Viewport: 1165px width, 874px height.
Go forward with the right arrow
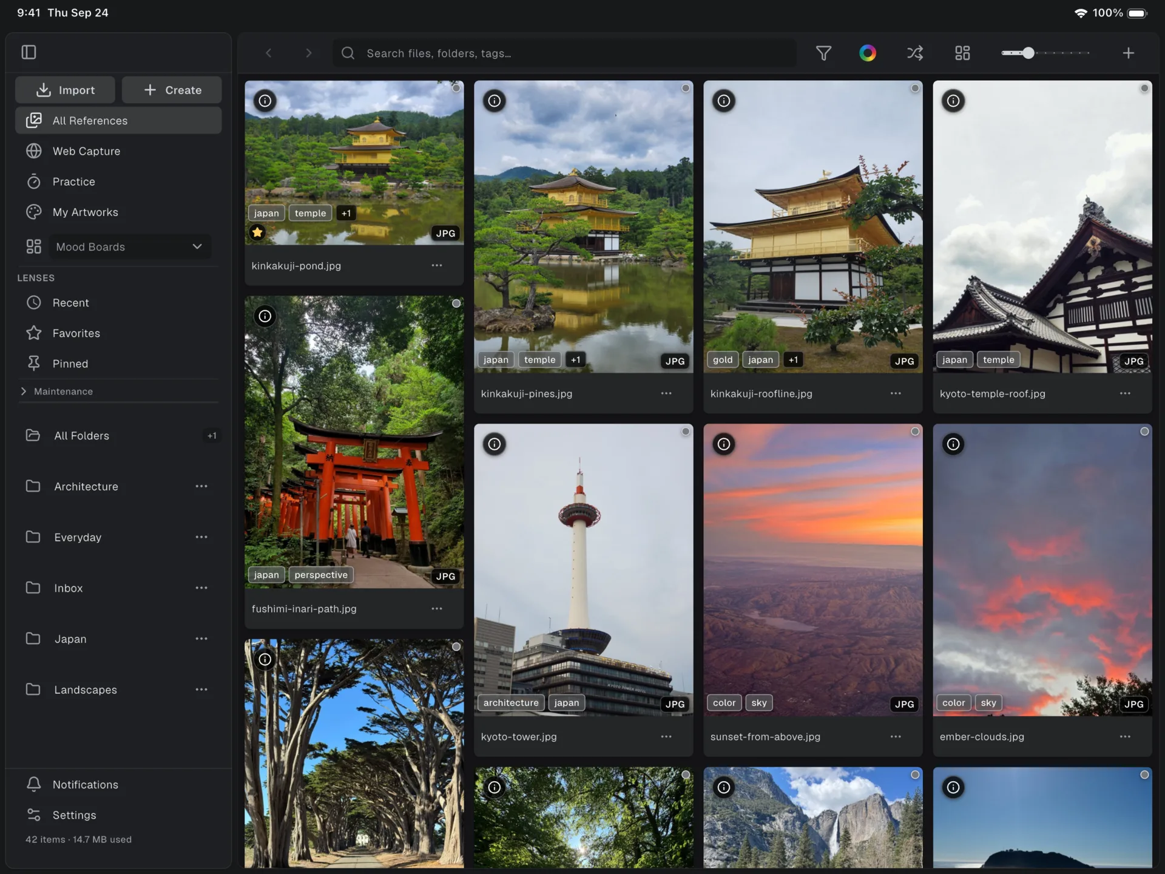[309, 53]
